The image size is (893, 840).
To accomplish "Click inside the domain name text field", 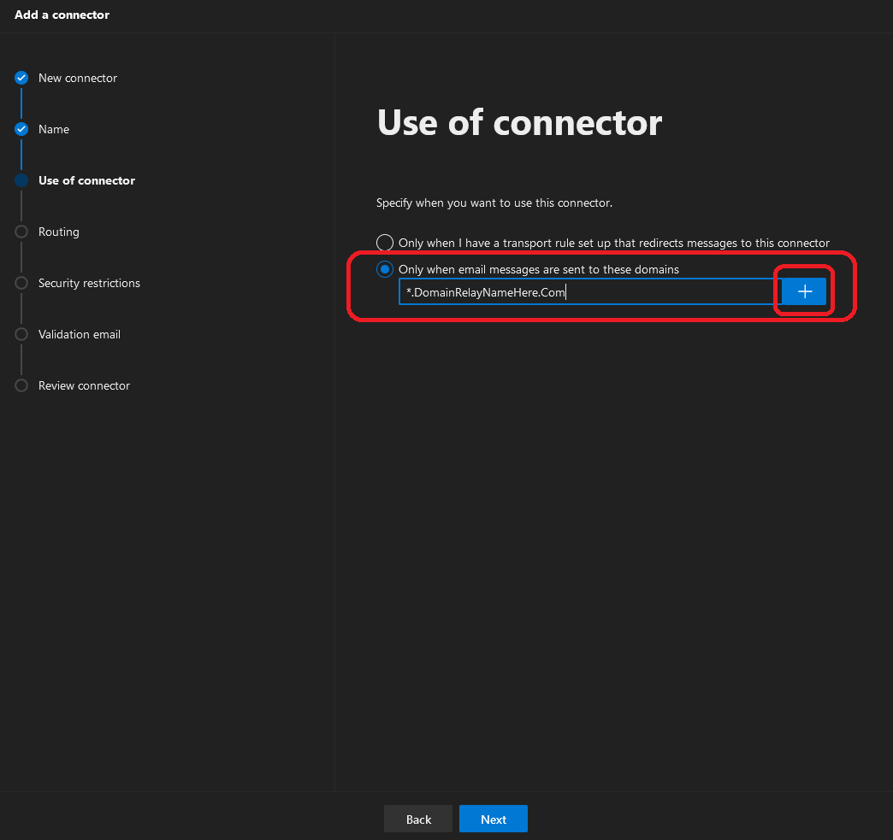I will [x=588, y=292].
